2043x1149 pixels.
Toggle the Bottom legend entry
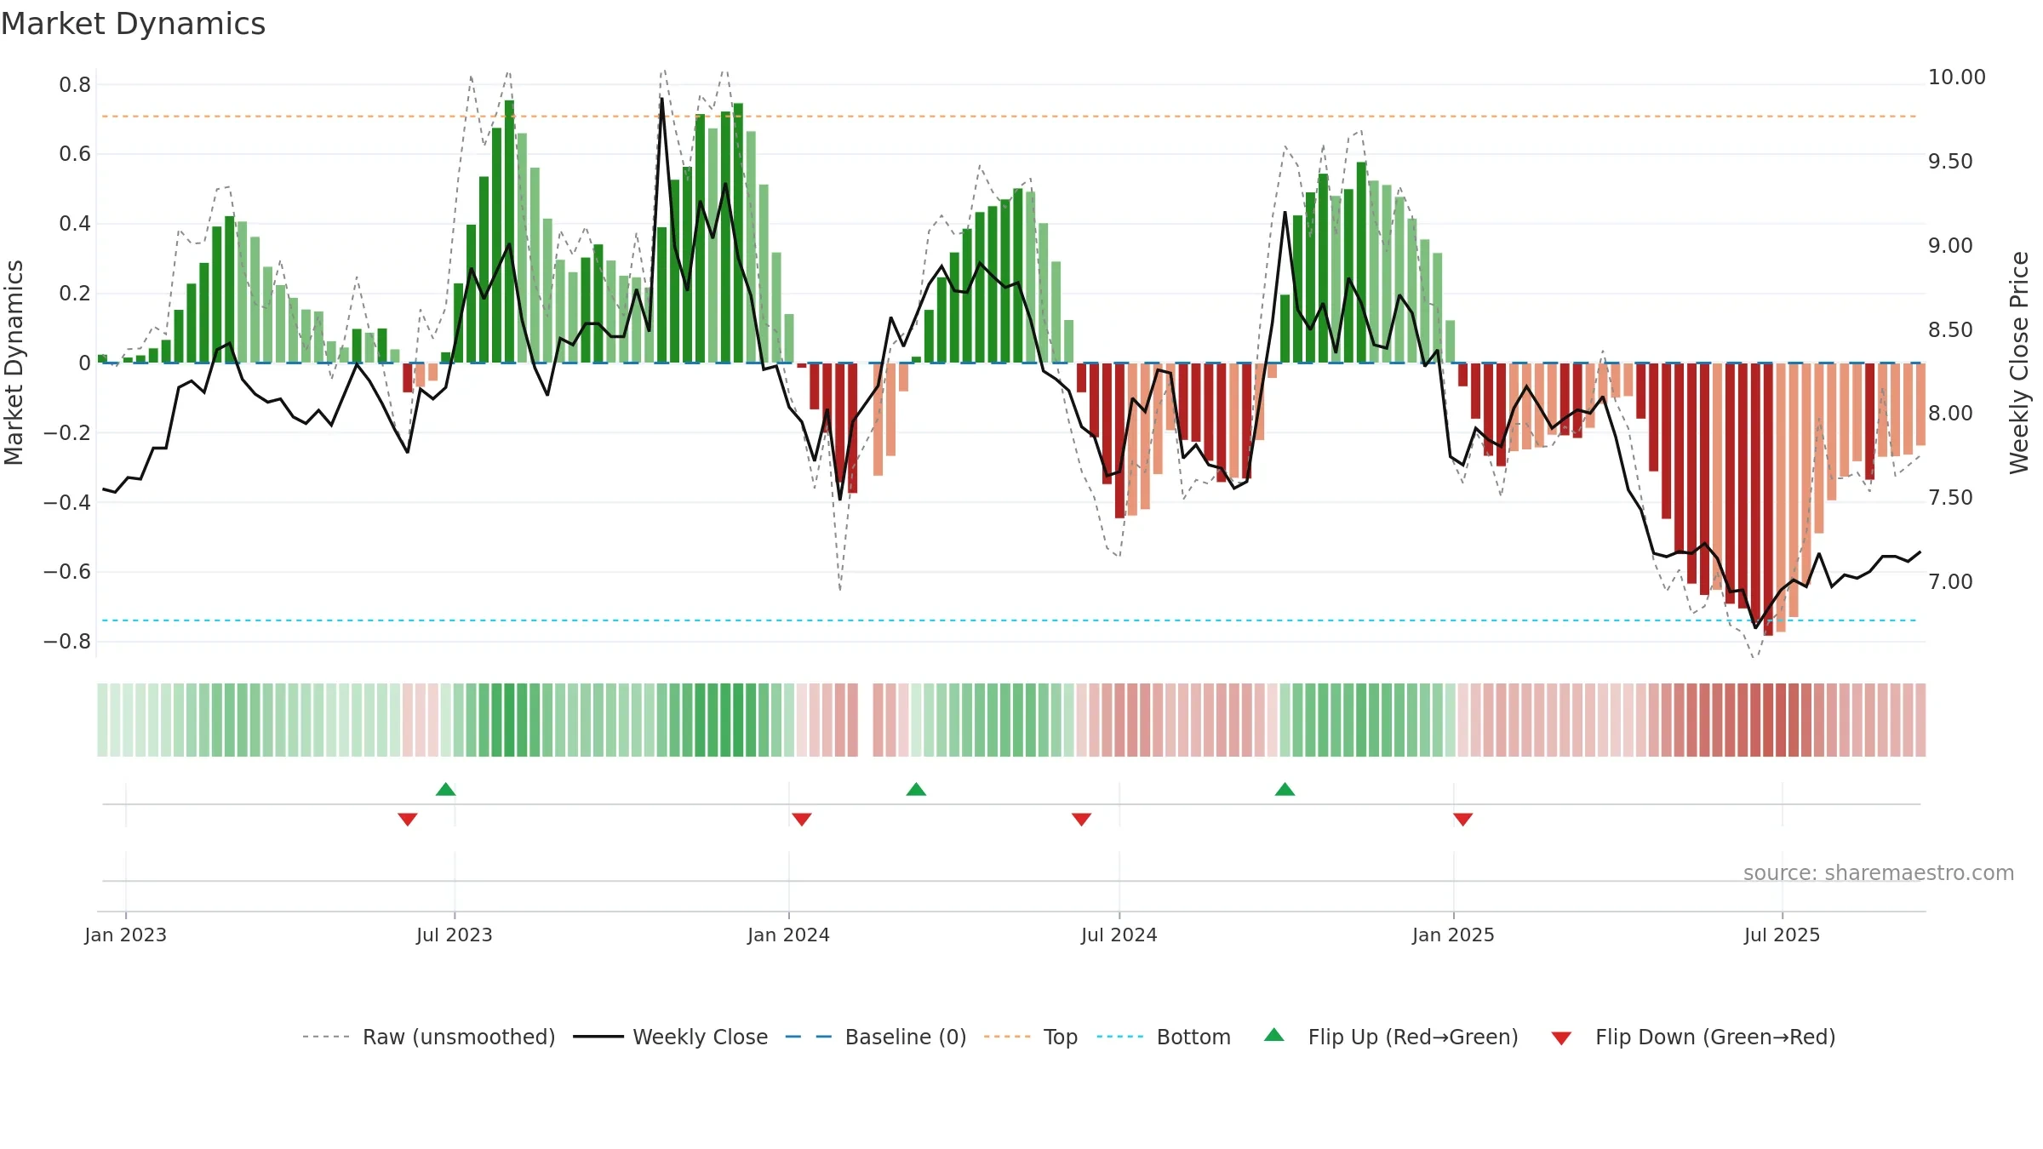[1164, 1037]
